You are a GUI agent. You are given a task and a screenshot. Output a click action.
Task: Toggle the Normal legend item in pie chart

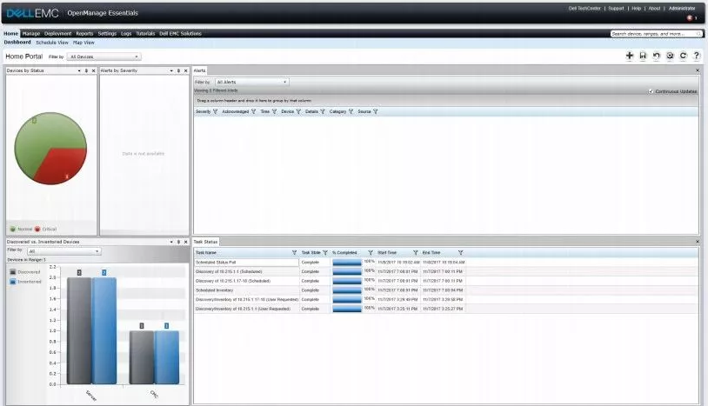tap(21, 230)
